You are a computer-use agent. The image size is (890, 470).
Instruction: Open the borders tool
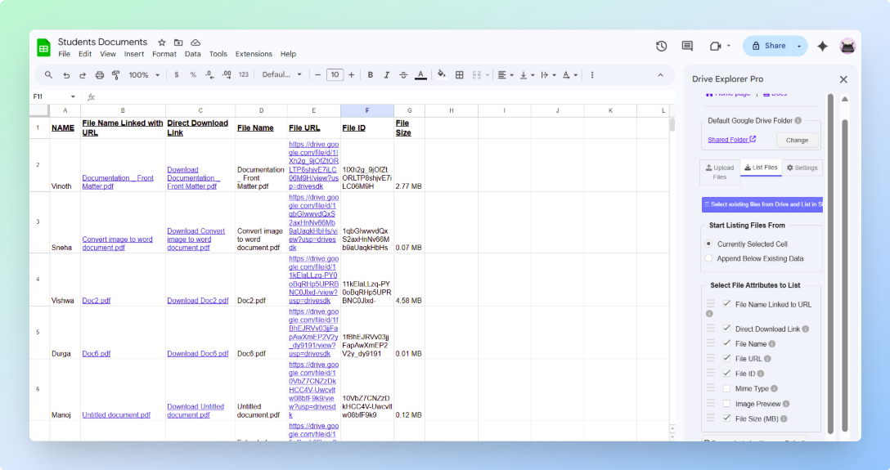[x=460, y=75]
